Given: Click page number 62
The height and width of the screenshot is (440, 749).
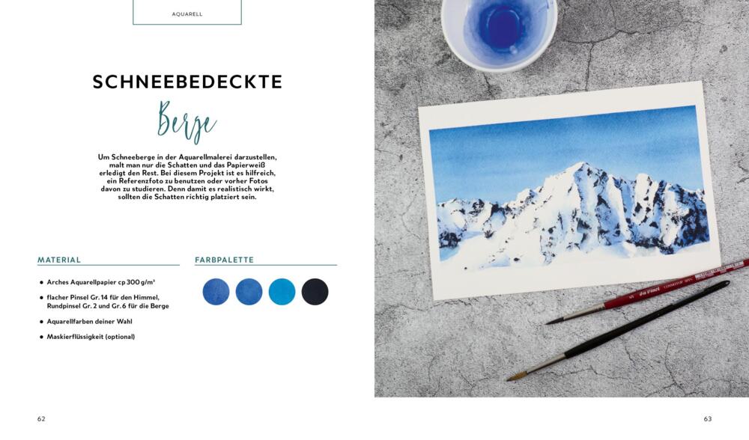Looking at the screenshot, I should 41,418.
